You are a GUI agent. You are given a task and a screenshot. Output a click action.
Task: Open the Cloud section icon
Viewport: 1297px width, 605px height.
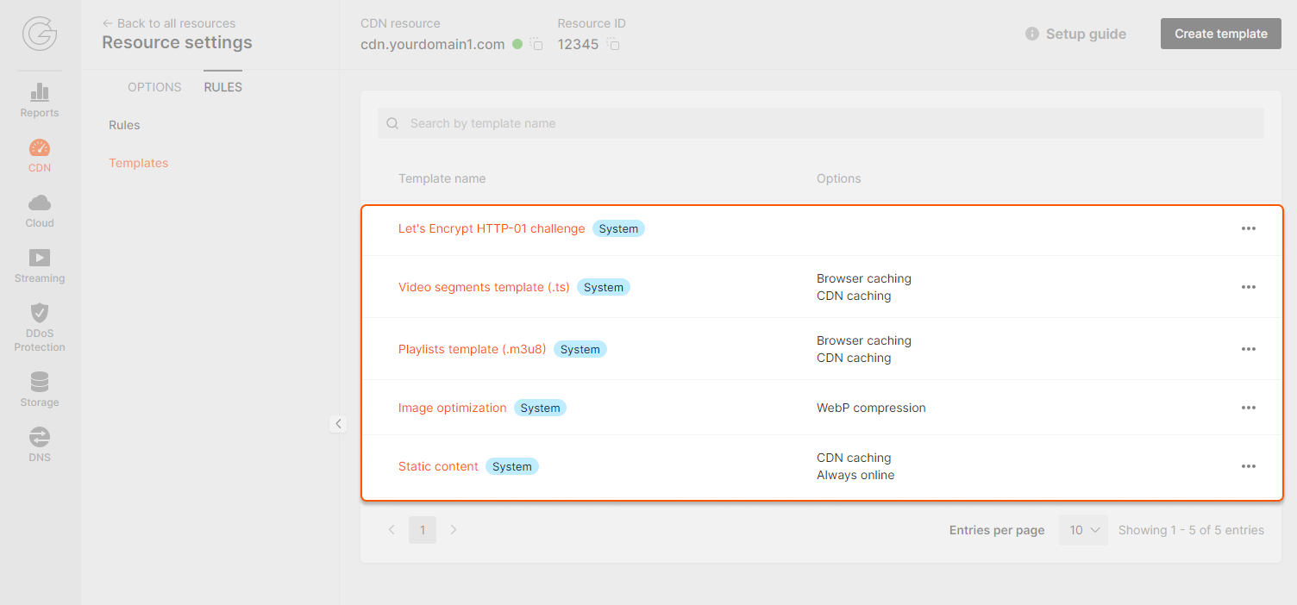point(40,203)
